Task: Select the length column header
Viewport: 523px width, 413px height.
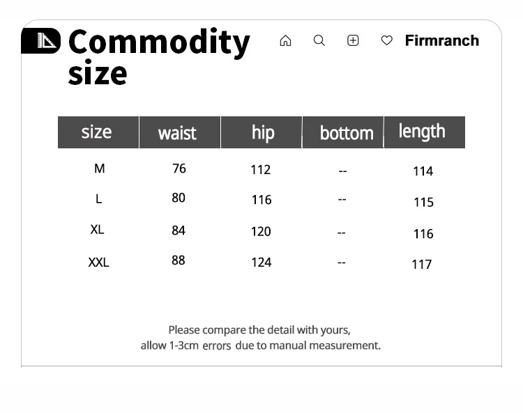Action: pyautogui.click(x=422, y=132)
